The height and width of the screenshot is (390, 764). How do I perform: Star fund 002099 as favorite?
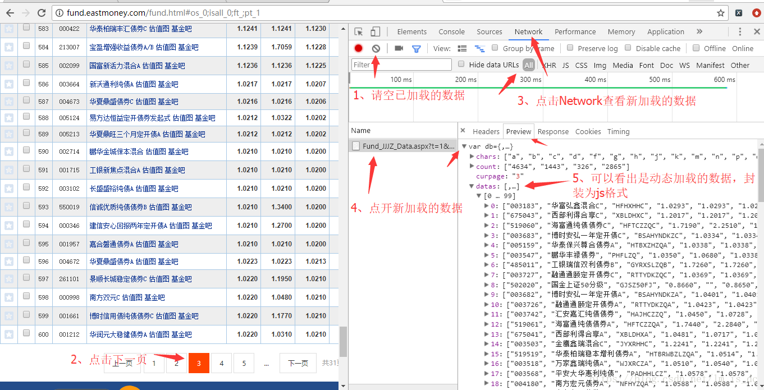point(8,65)
